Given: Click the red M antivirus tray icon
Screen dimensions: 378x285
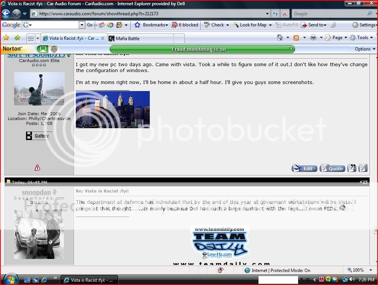Looking at the screenshot, I should 322,279.
